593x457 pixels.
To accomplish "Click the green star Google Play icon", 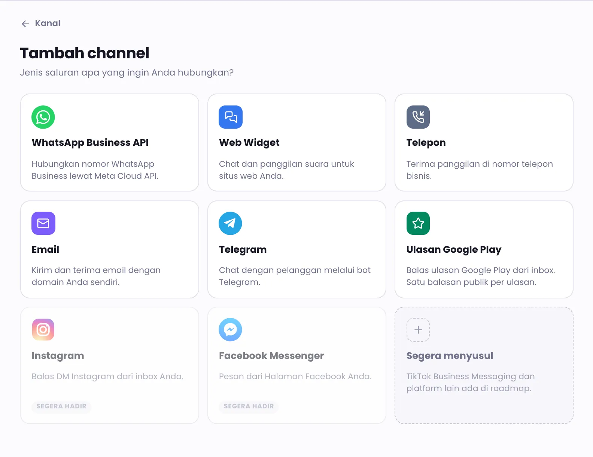I will [x=418, y=223].
